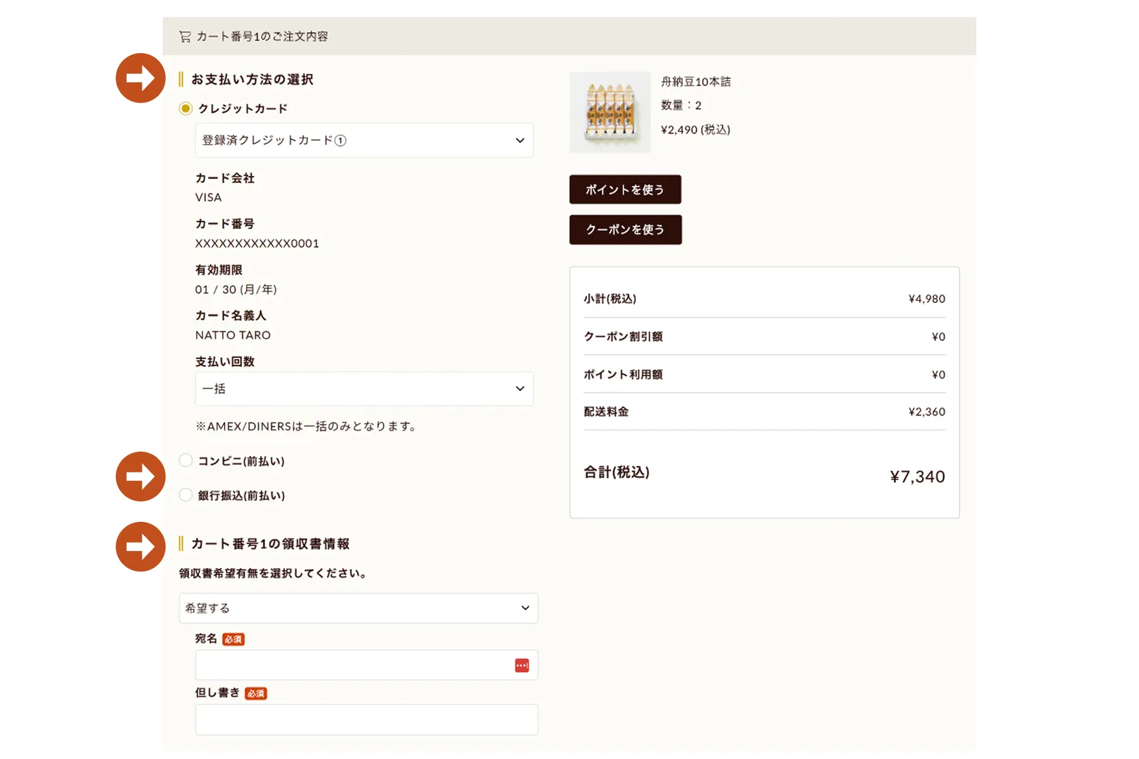Image resolution: width=1139 pixels, height=759 pixels.
Task: Open the receipt 希望する dropdown
Action: [x=359, y=608]
